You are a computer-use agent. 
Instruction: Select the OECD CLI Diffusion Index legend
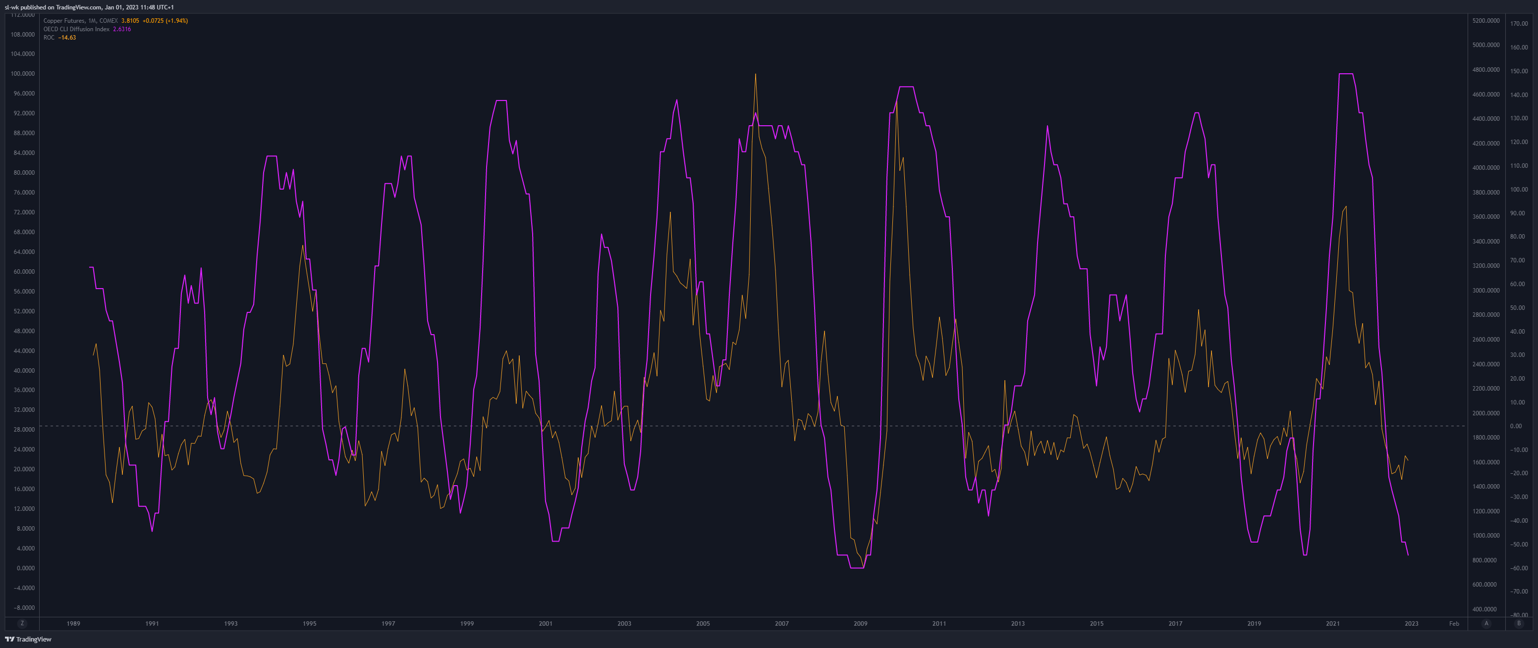point(76,29)
